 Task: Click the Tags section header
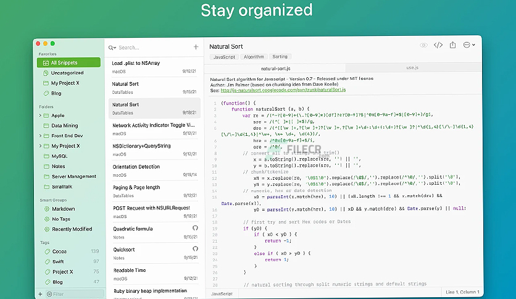click(45, 242)
